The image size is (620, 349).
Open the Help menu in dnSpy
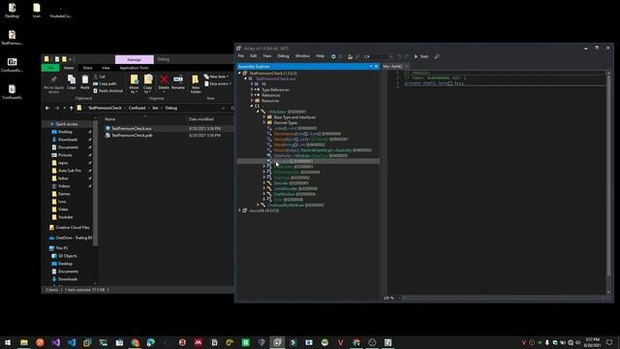320,56
